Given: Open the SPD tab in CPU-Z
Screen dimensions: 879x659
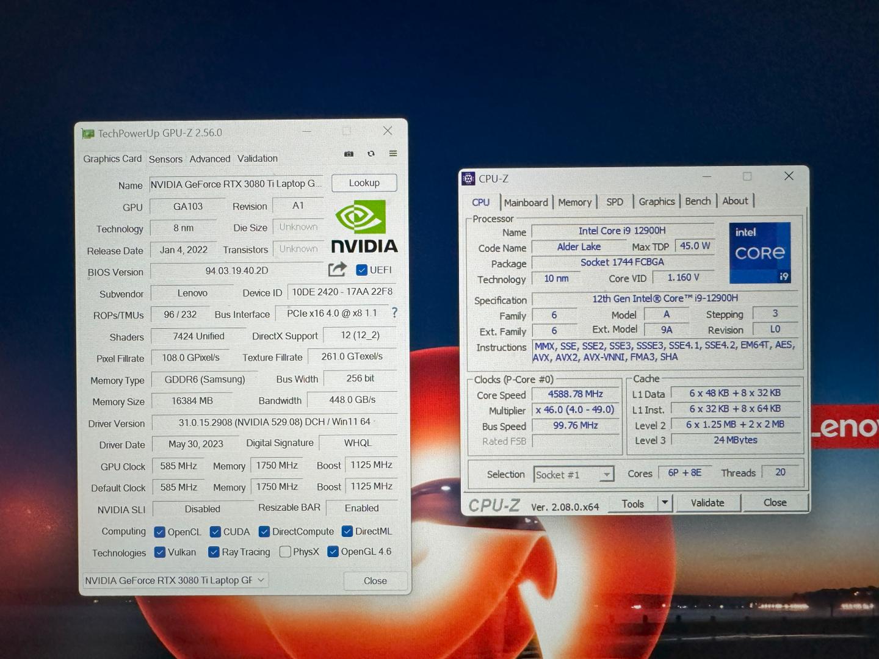Looking at the screenshot, I should 615,202.
